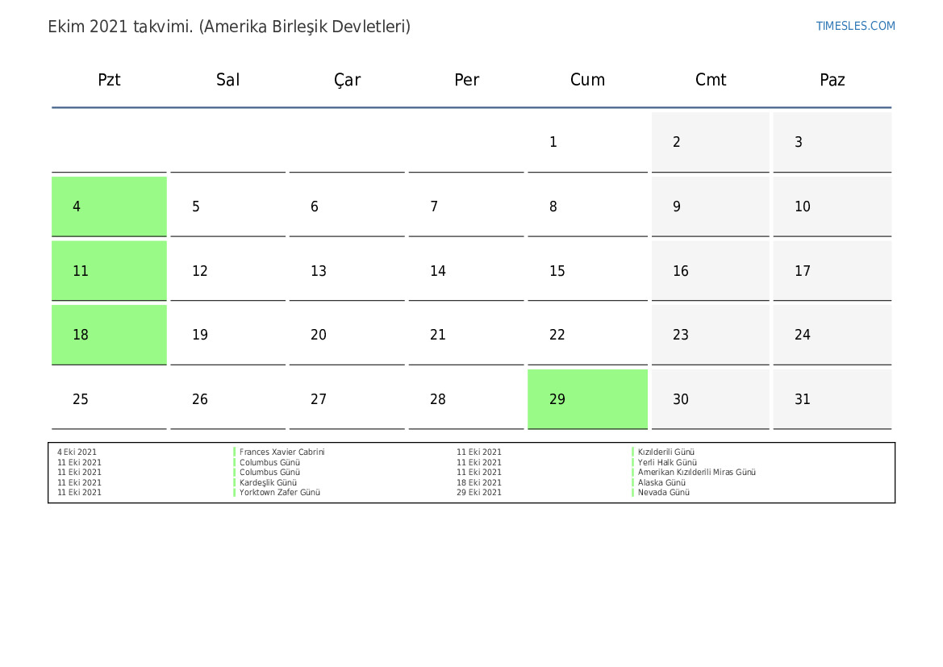The width and height of the screenshot is (943, 667).
Task: Select the Cum weekday header
Action: click(x=587, y=80)
